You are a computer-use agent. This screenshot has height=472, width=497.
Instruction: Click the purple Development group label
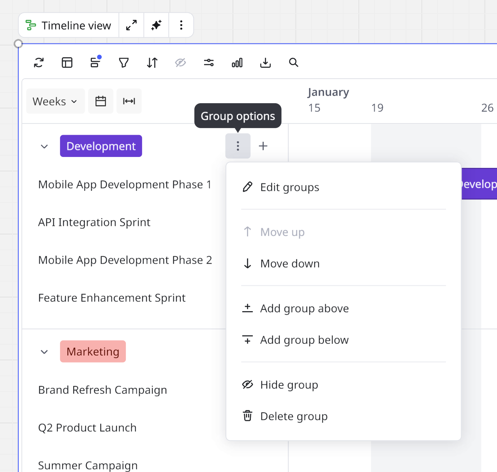pyautogui.click(x=101, y=146)
